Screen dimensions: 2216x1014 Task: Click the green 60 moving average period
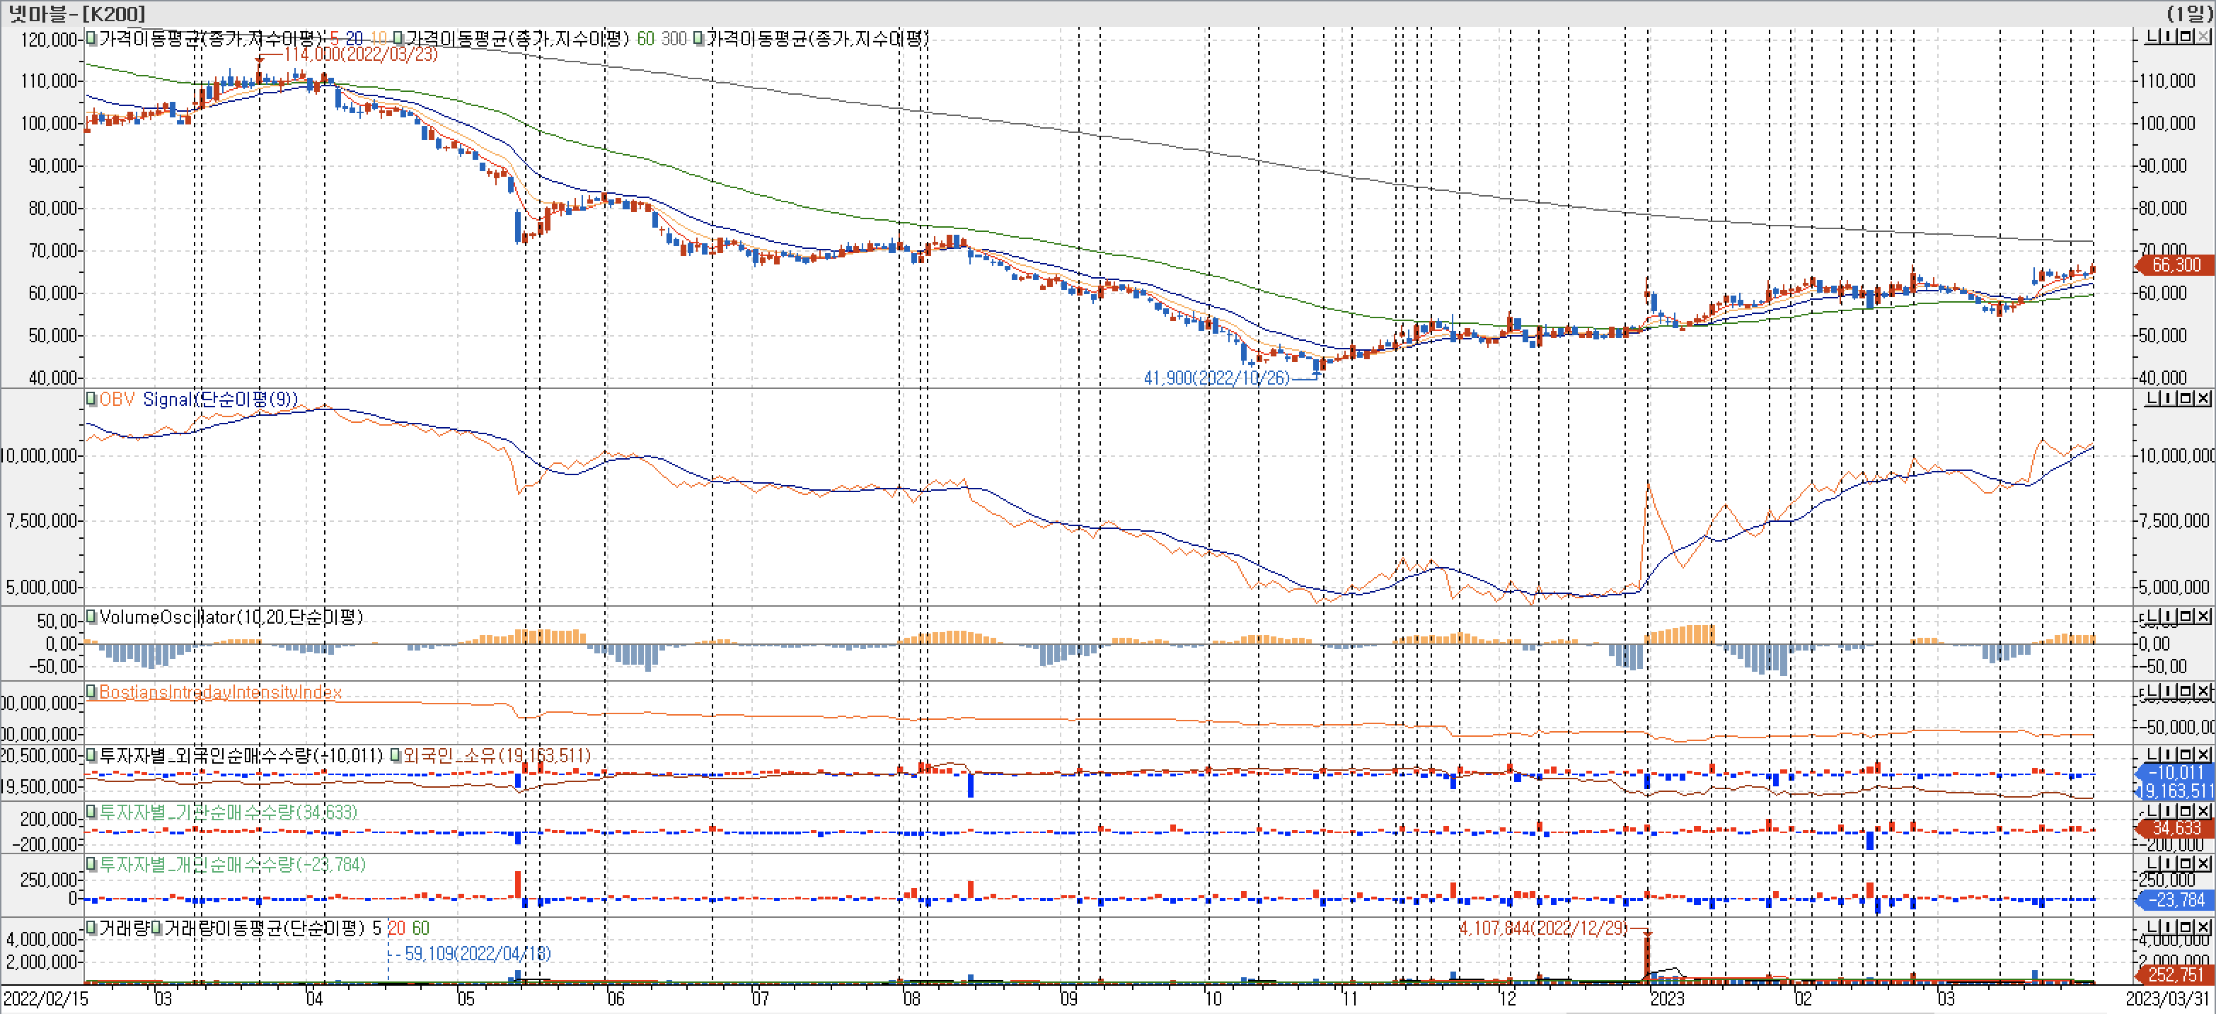pos(645,39)
